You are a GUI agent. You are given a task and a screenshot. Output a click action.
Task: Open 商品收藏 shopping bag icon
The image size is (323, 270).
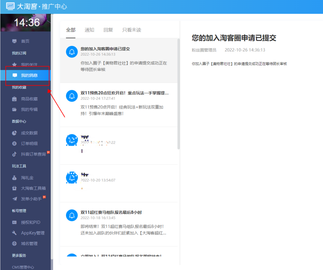pyautogui.click(x=14, y=99)
